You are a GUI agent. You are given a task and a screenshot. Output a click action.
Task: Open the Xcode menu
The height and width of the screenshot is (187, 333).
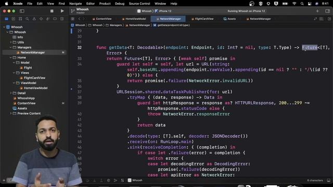point(18,4)
